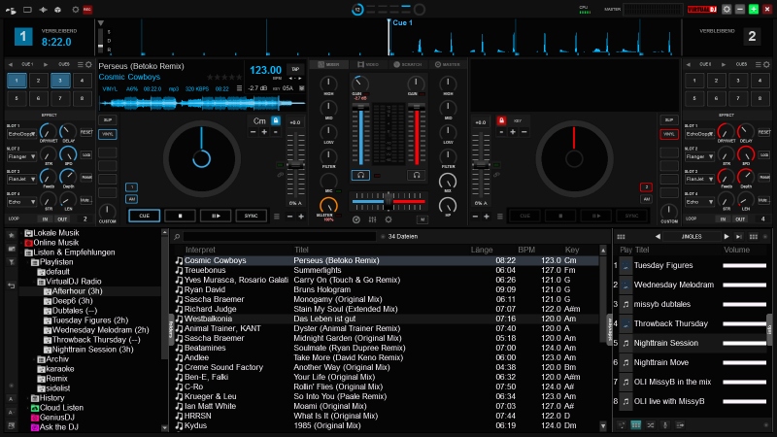Open left deck Slot 4 Echo dropdown
Screen dimensions: 777x437
click(21, 202)
